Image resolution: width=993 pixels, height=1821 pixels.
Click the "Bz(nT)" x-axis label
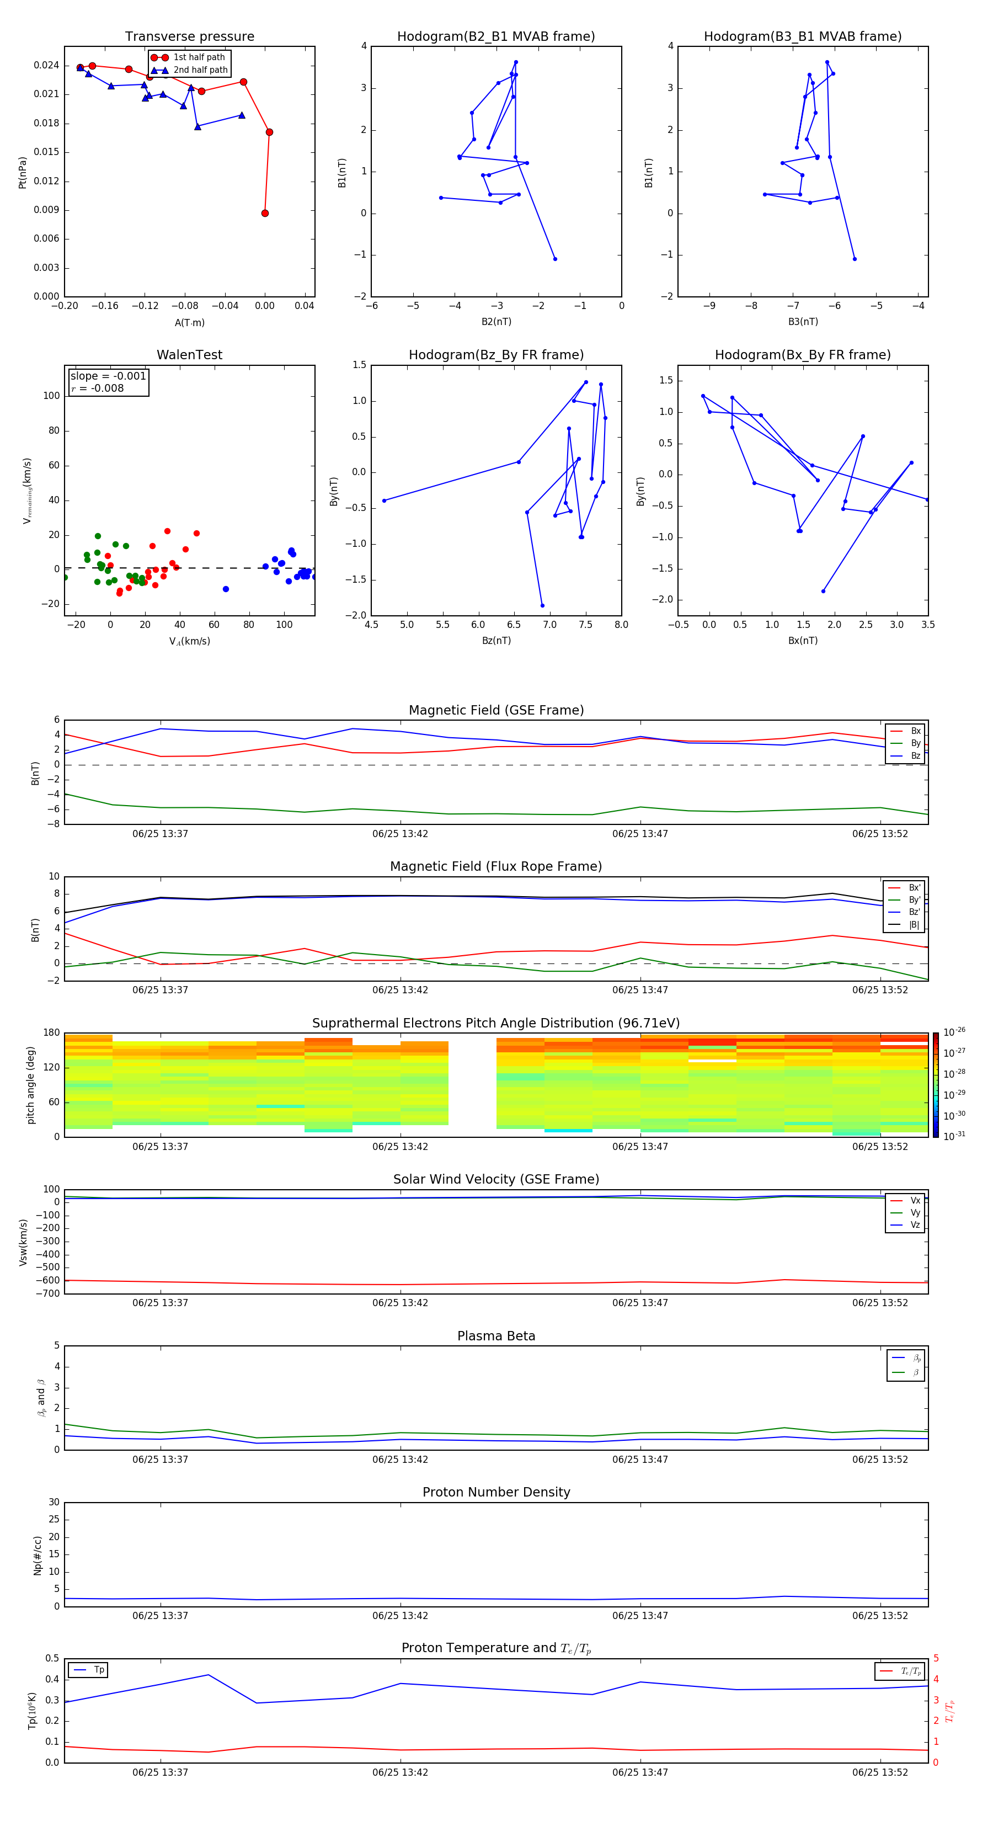pyautogui.click(x=496, y=641)
